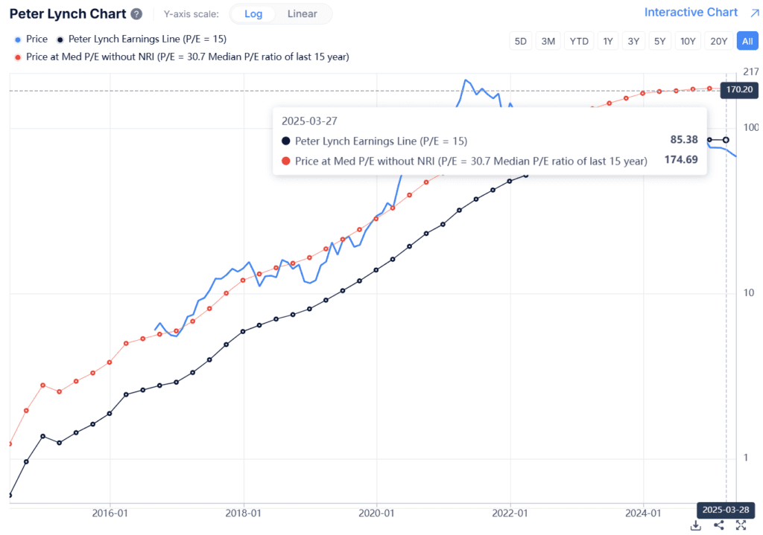The width and height of the screenshot is (763, 535).
Task: Toggle the Peter Lynch Earnings Line series
Action: pyautogui.click(x=147, y=39)
